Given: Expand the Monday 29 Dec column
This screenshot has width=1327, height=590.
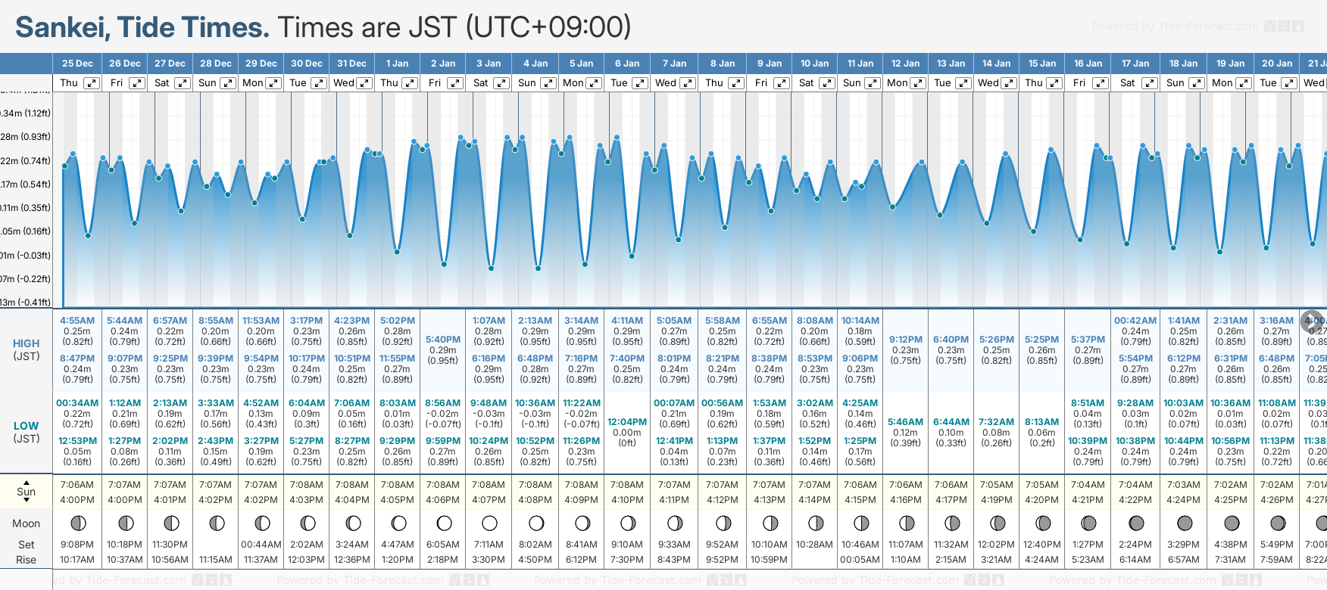Looking at the screenshot, I should click(273, 83).
